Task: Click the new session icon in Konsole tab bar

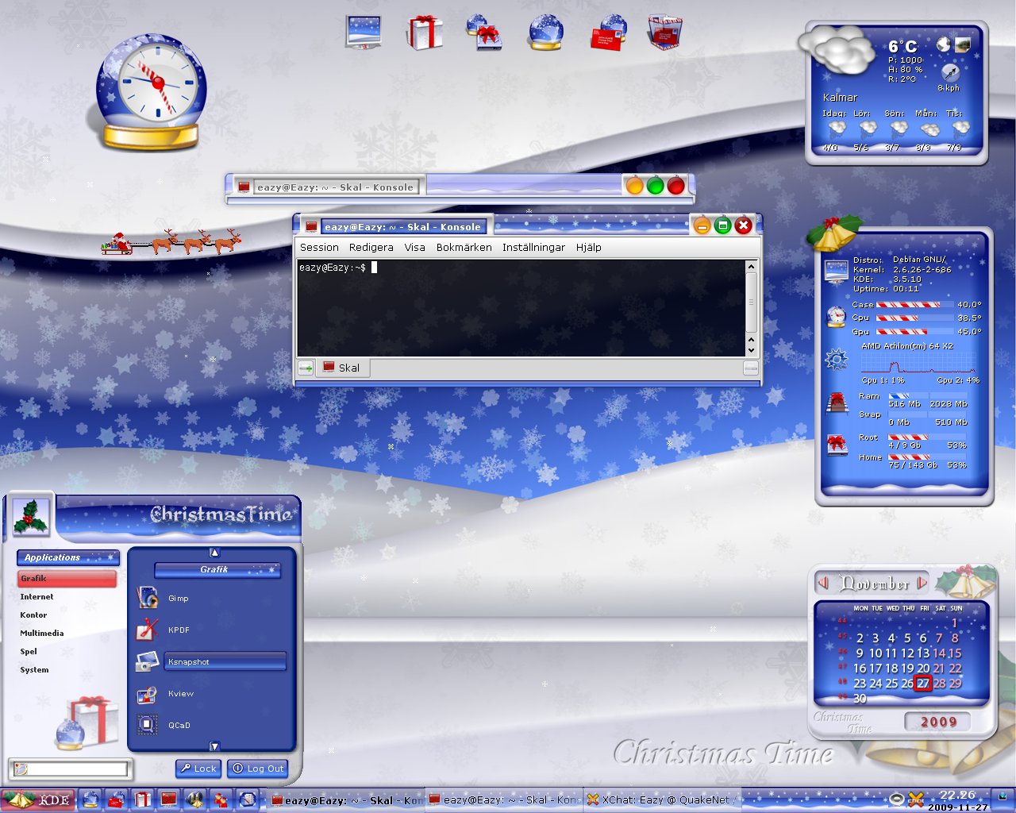Action: click(x=306, y=368)
